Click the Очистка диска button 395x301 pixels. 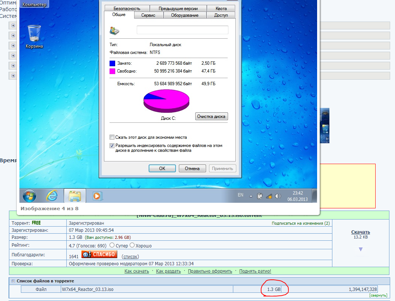tap(211, 116)
